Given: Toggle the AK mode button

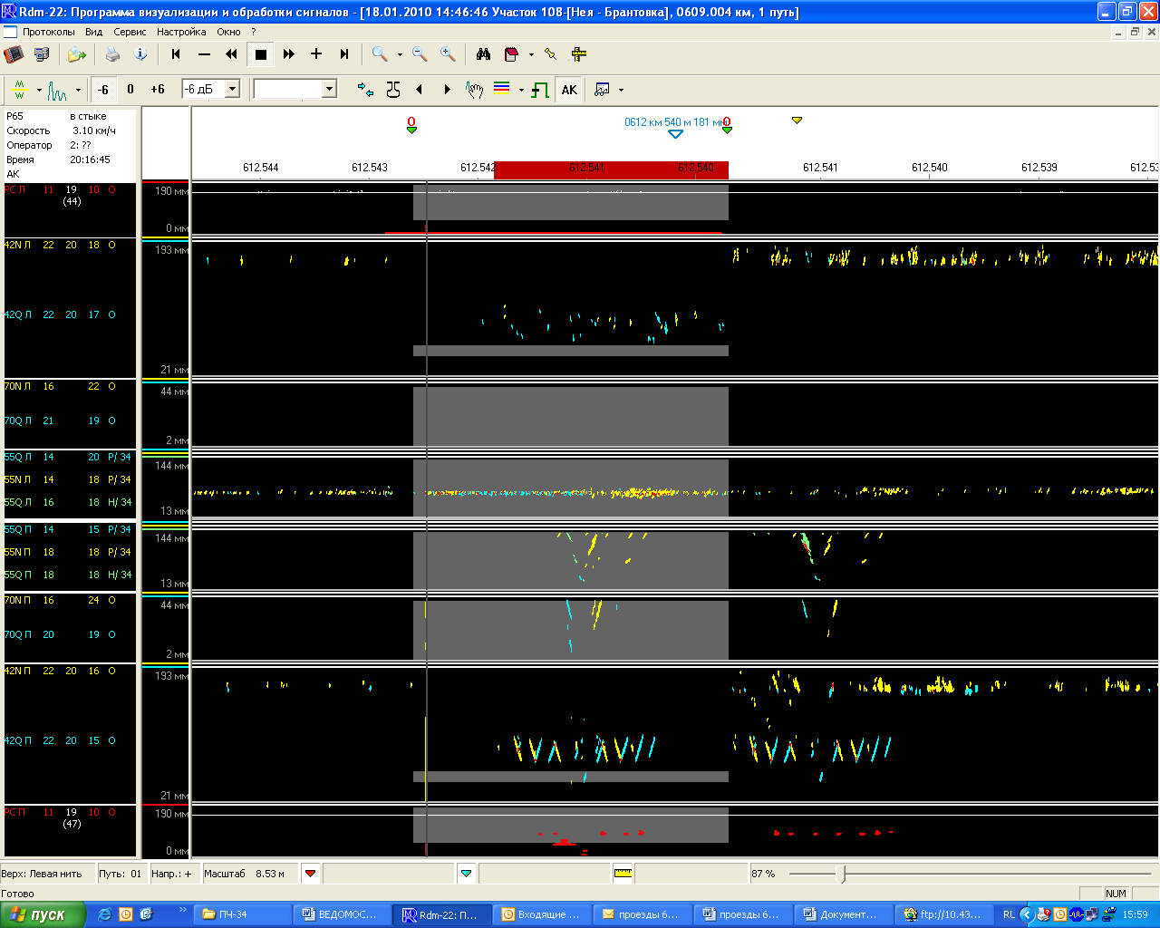Looking at the screenshot, I should 569,90.
